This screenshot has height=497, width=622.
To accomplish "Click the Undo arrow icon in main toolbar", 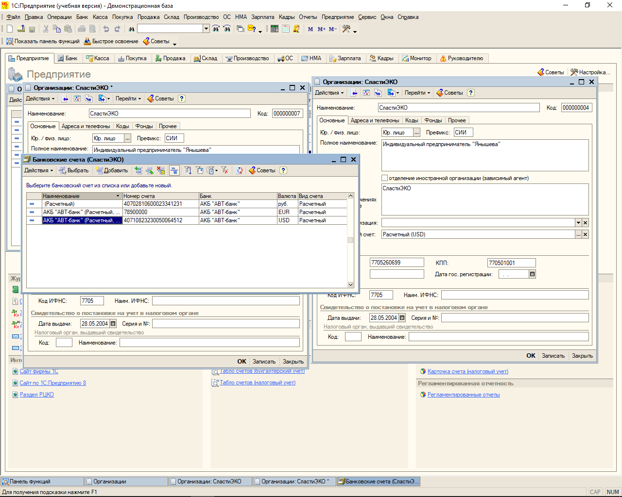I will tap(106, 29).
